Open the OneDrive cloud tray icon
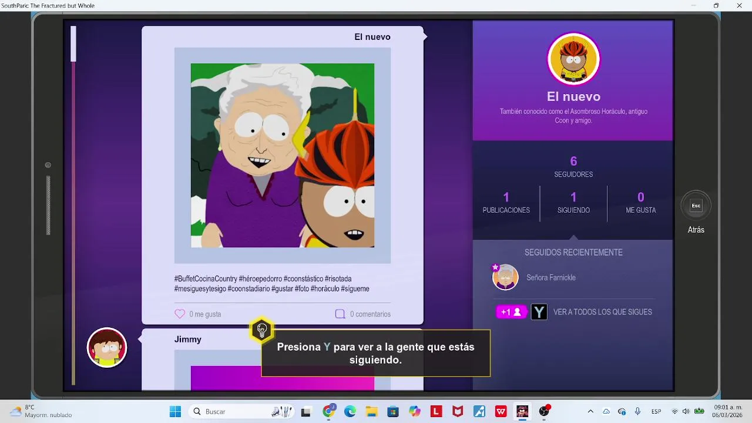 tap(606, 411)
